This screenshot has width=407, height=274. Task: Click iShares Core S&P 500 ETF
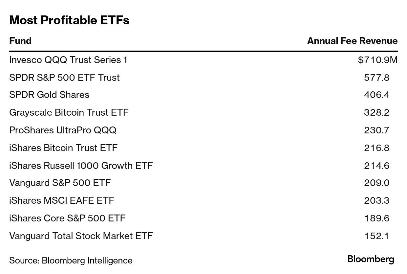click(x=67, y=218)
